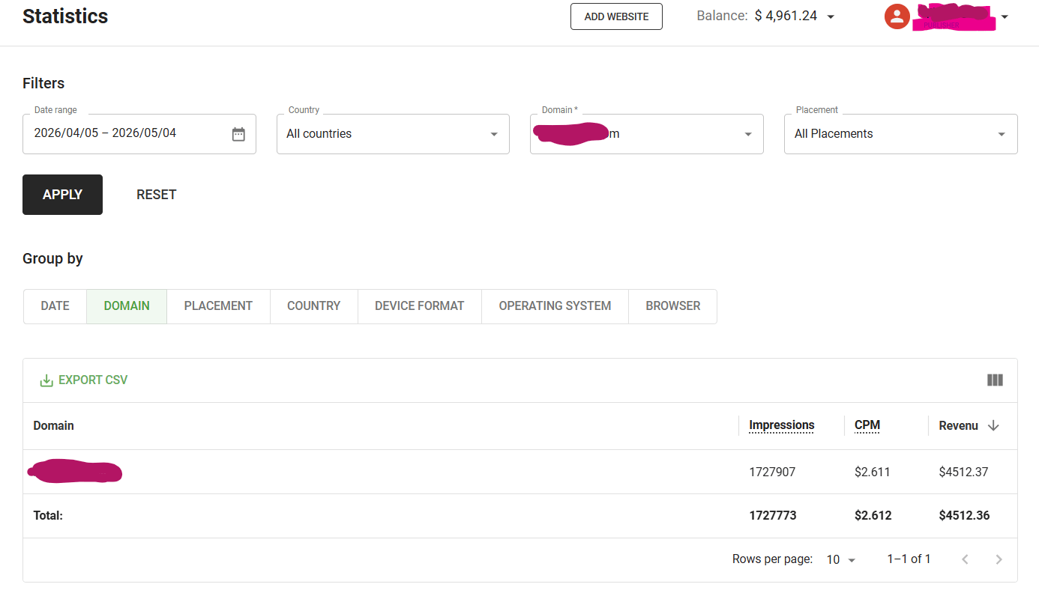
Task: Group by Operating System tab
Action: click(x=555, y=306)
